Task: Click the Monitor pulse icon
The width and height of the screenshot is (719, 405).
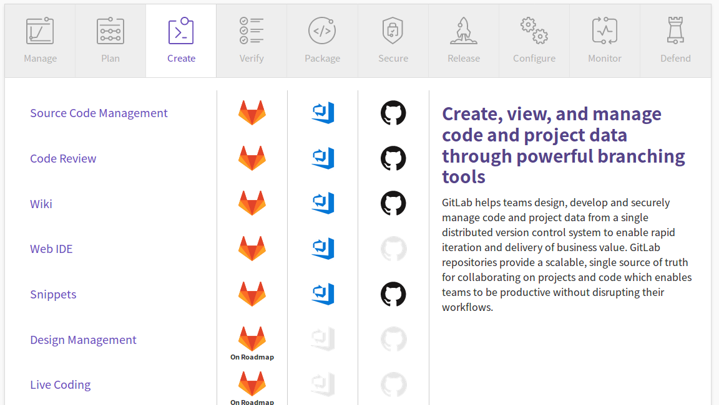Action: pyautogui.click(x=605, y=31)
